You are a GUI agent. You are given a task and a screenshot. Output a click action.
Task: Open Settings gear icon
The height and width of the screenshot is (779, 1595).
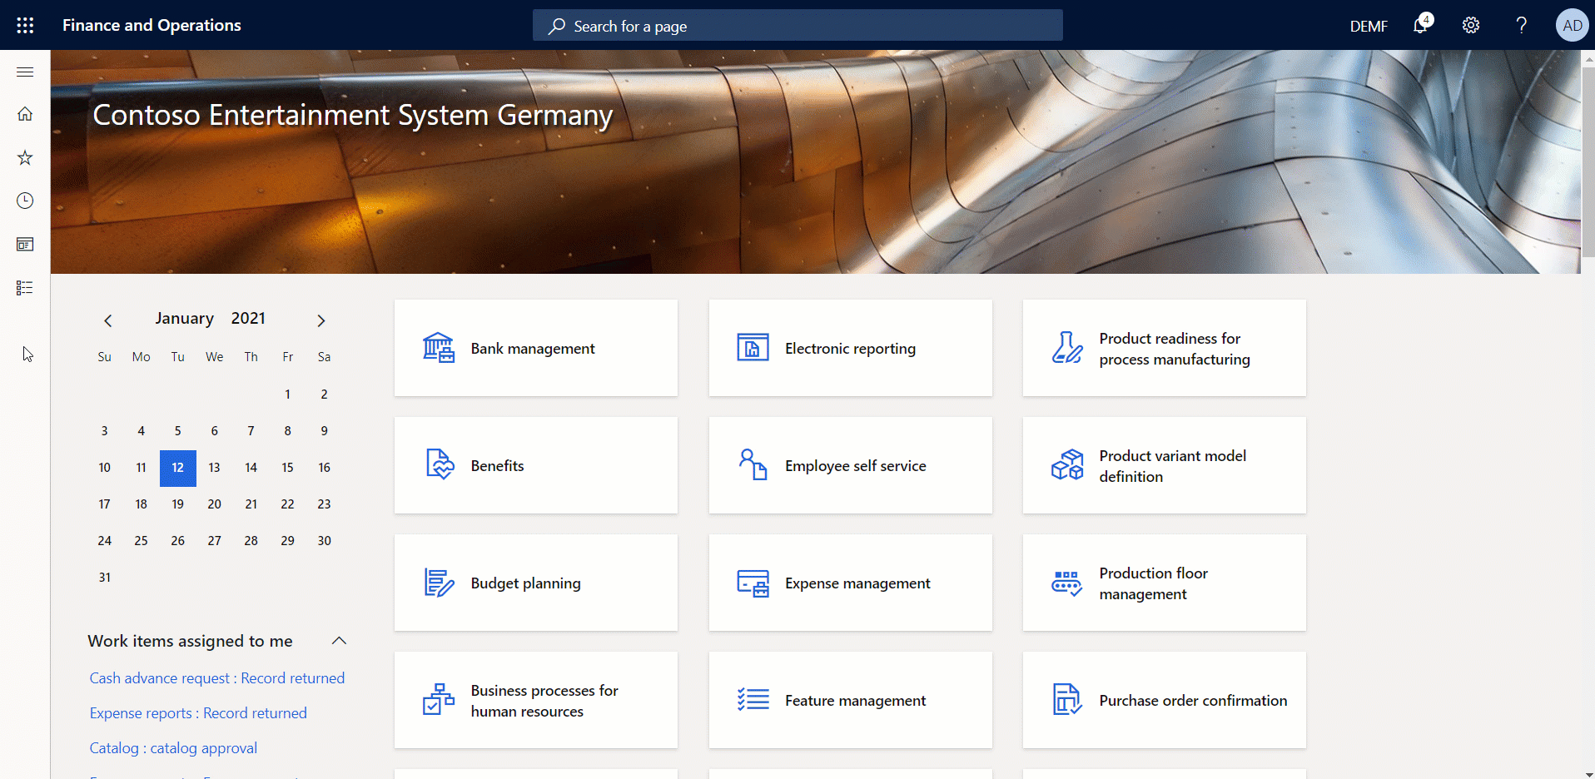coord(1471,25)
